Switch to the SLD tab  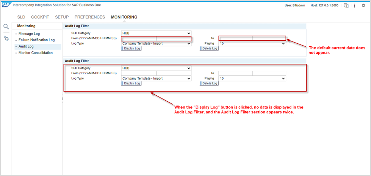click(x=21, y=17)
